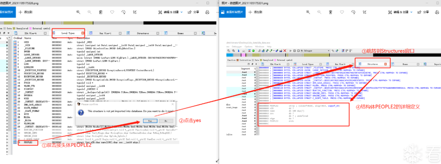Click red X toolbar icon in right image
The width and height of the screenshot is (441, 164).
[x=284, y=51]
